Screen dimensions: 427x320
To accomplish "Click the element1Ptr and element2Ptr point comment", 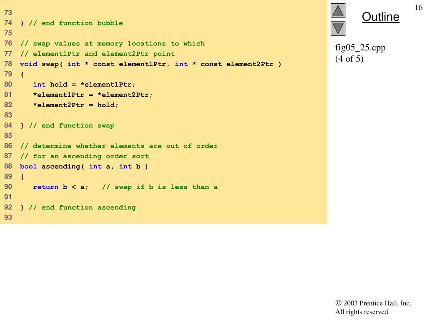I will coord(98,54).
